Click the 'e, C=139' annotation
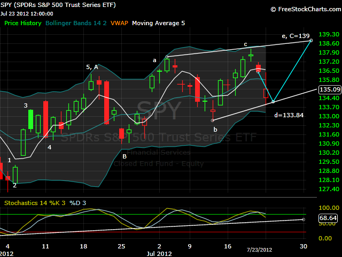The image size is (342, 257). tap(296, 36)
